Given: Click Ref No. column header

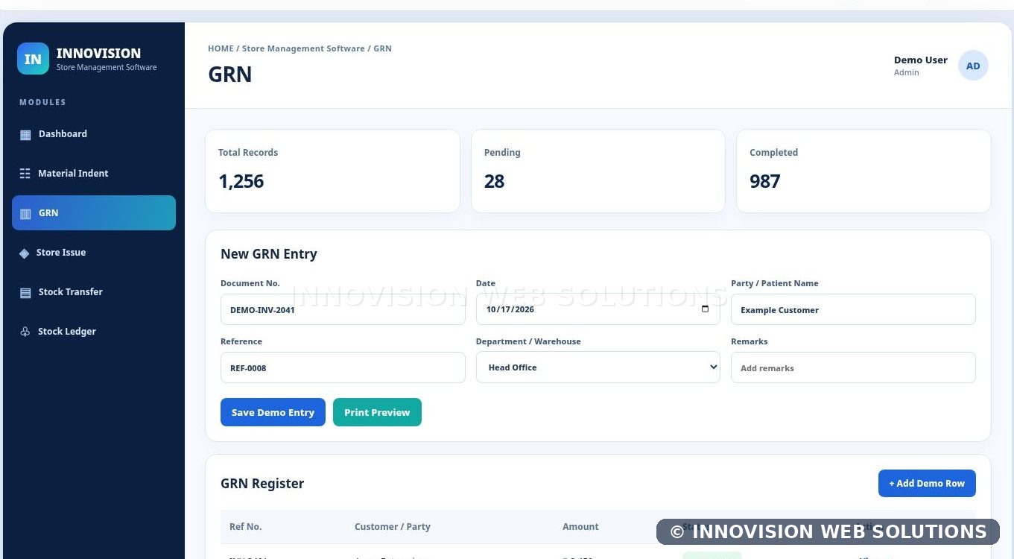Looking at the screenshot, I should tap(246, 527).
